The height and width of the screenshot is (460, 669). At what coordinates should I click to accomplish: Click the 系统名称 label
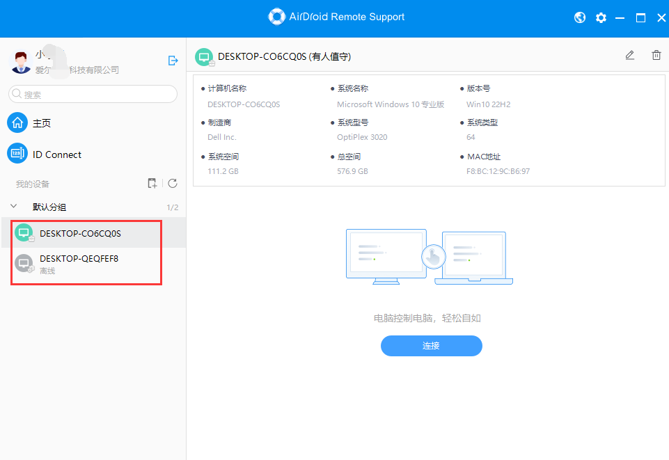[353, 88]
